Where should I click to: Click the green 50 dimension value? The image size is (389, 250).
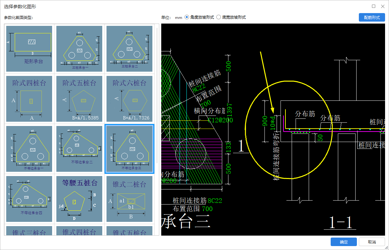point(320,137)
